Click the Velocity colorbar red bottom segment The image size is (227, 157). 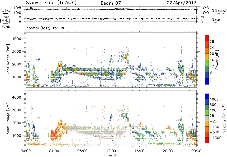207,140
